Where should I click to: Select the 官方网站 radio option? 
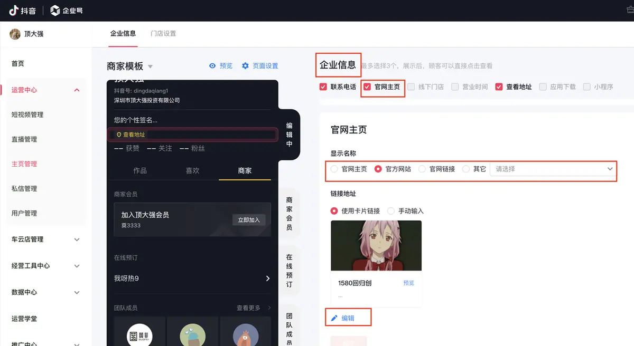[378, 169]
